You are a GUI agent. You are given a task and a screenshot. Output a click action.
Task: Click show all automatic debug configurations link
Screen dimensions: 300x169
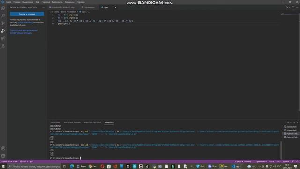(24, 31)
